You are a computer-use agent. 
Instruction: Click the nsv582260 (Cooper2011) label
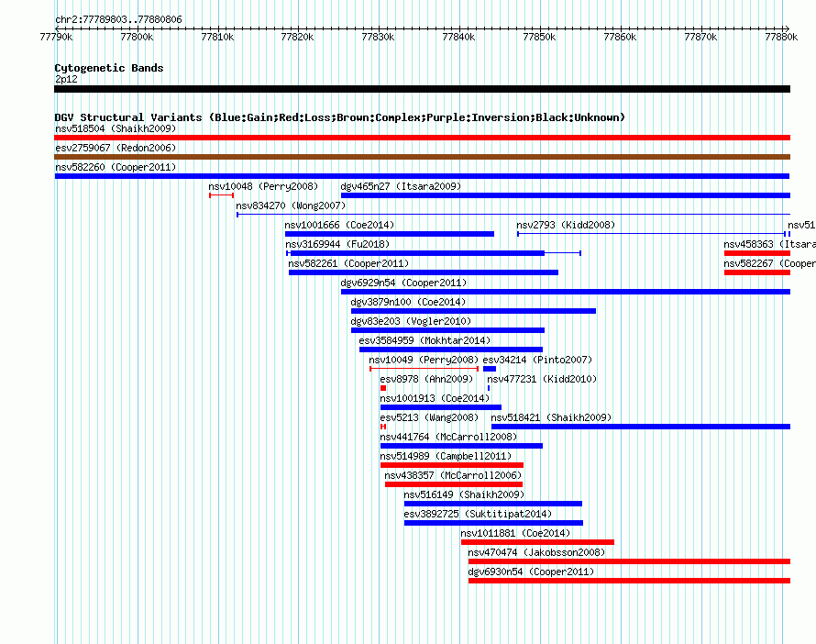pyautogui.click(x=116, y=167)
